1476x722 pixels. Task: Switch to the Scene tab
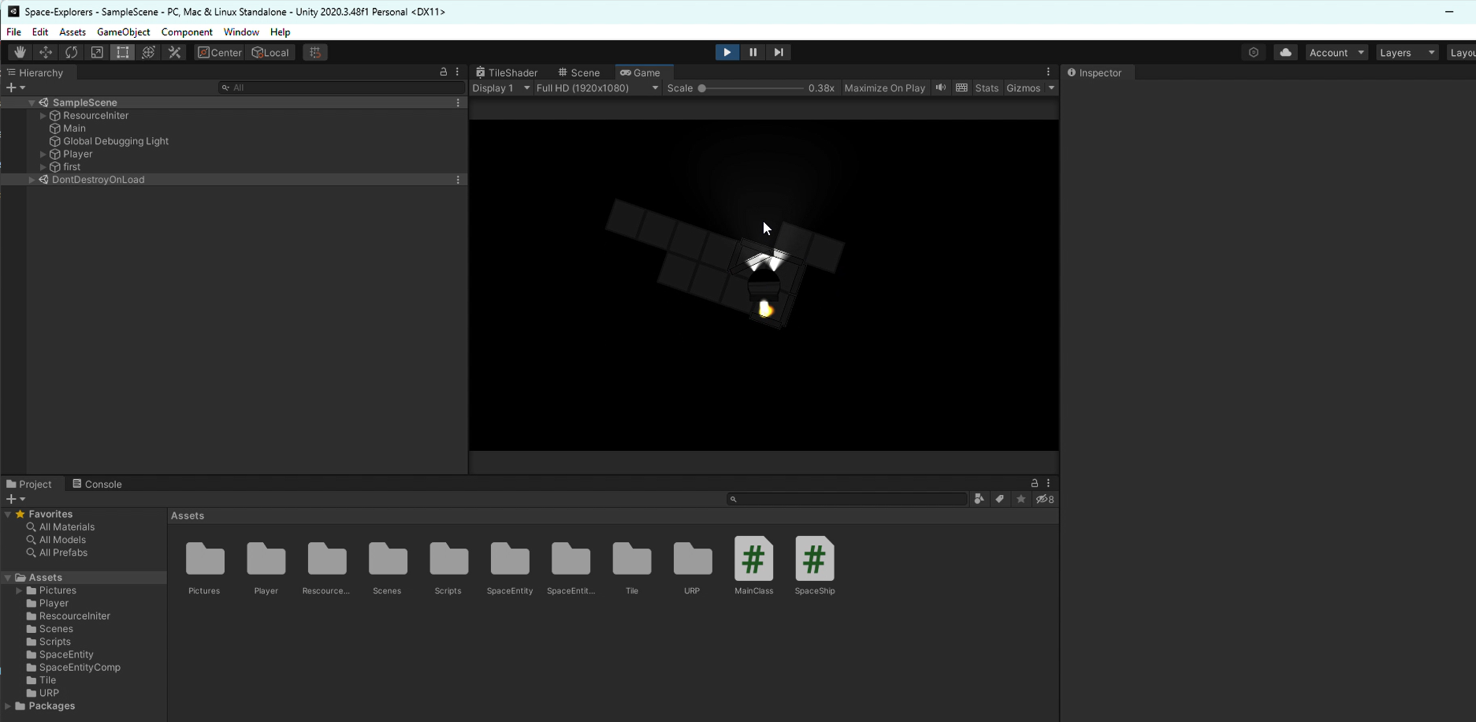(579, 73)
